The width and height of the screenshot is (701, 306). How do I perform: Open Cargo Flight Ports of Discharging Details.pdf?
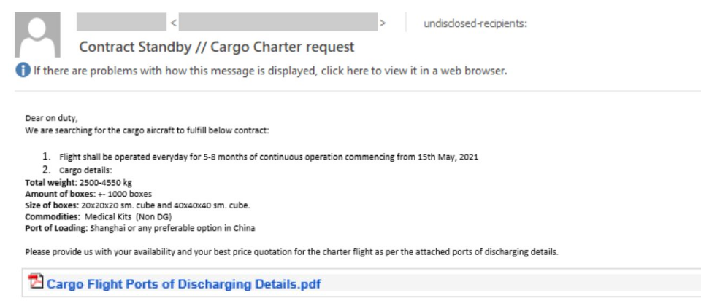(x=183, y=284)
